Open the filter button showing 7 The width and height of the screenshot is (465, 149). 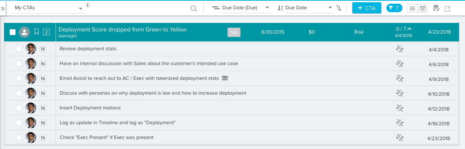(394, 8)
